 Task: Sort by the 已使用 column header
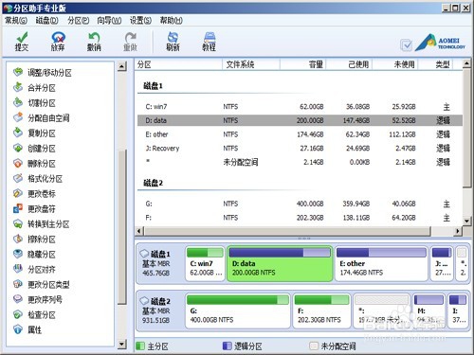click(x=349, y=64)
